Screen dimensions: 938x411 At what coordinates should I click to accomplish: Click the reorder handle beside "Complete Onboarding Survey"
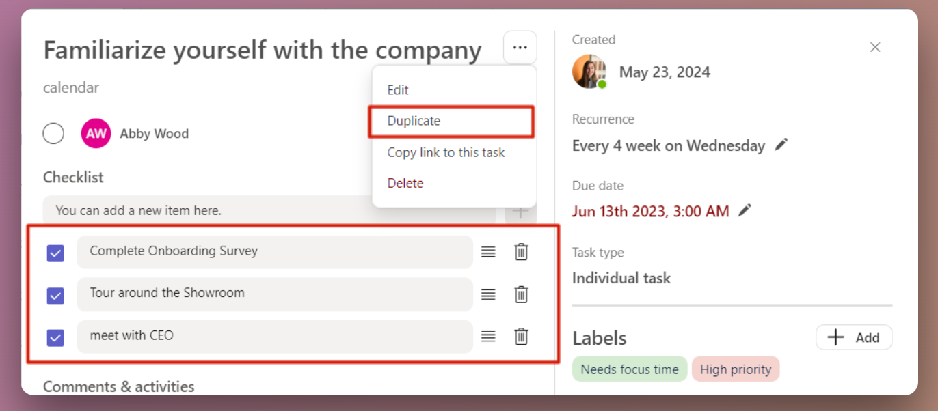click(x=488, y=252)
